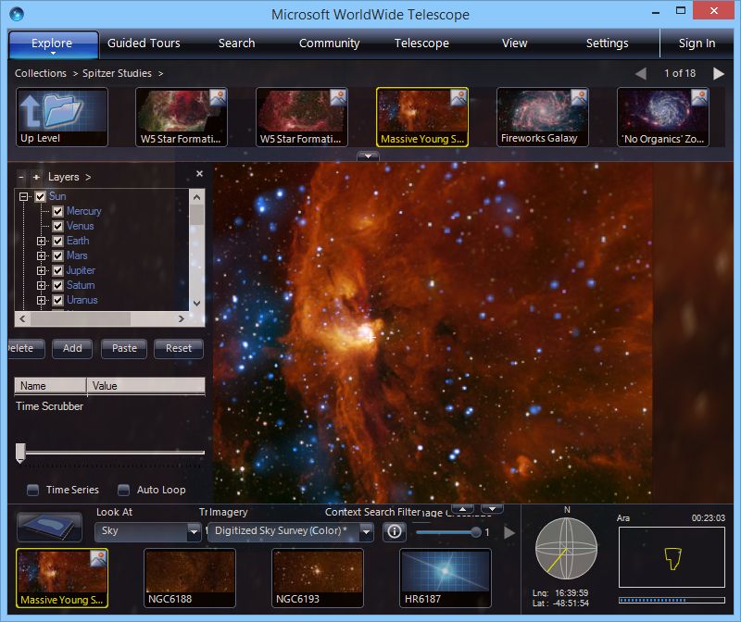
Task: Click the Paste button
Action: pyautogui.click(x=124, y=348)
